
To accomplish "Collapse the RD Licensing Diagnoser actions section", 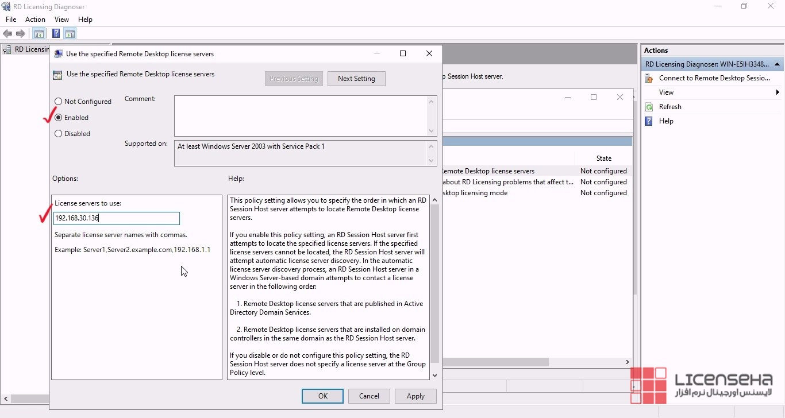I will click(x=777, y=64).
